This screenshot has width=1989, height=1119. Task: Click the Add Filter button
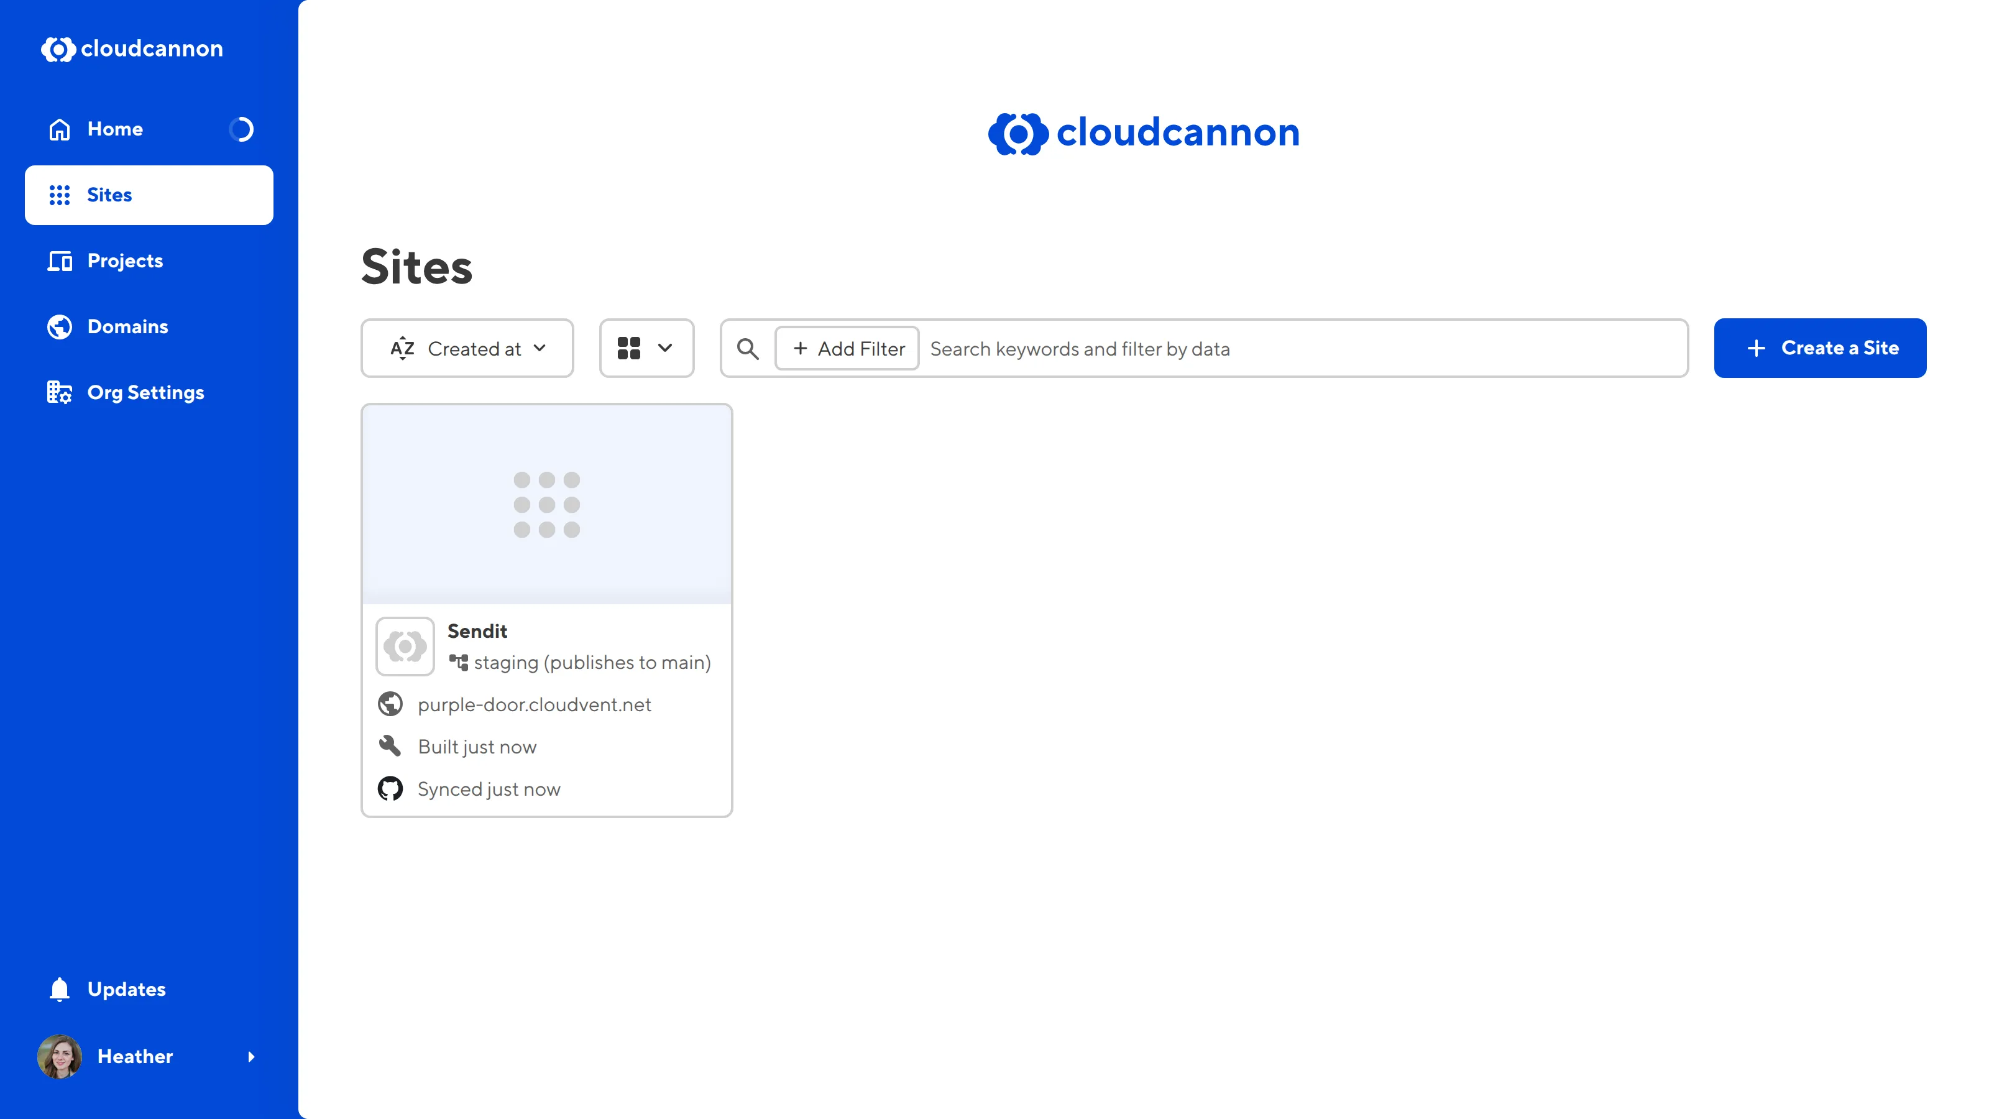click(x=846, y=348)
